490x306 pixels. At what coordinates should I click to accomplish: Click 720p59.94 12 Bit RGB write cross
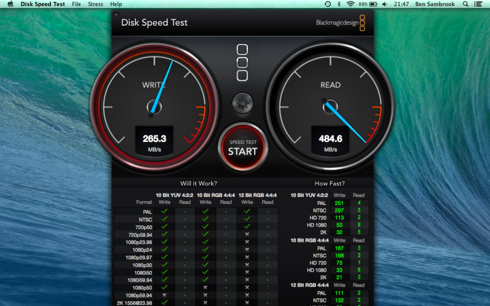pyautogui.click(x=247, y=234)
